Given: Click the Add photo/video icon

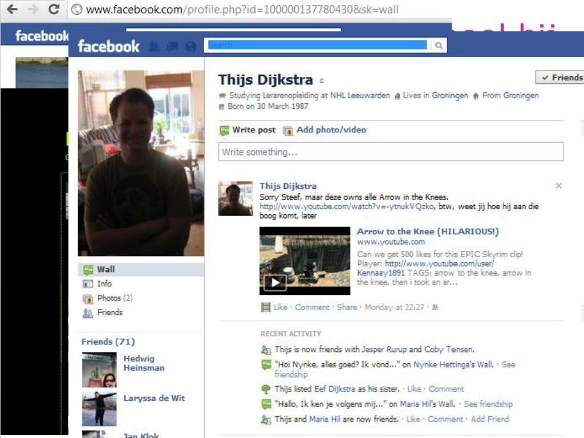Looking at the screenshot, I should tap(288, 131).
